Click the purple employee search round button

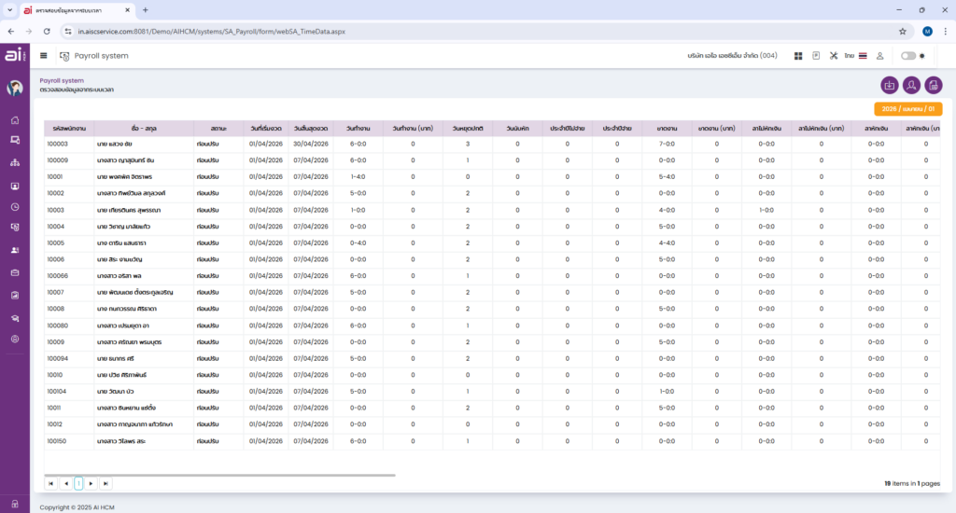(x=911, y=85)
